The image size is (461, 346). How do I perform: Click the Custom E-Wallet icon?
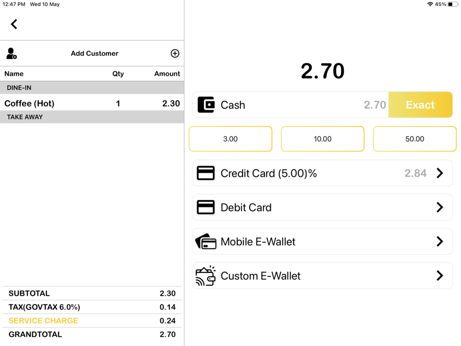(206, 276)
